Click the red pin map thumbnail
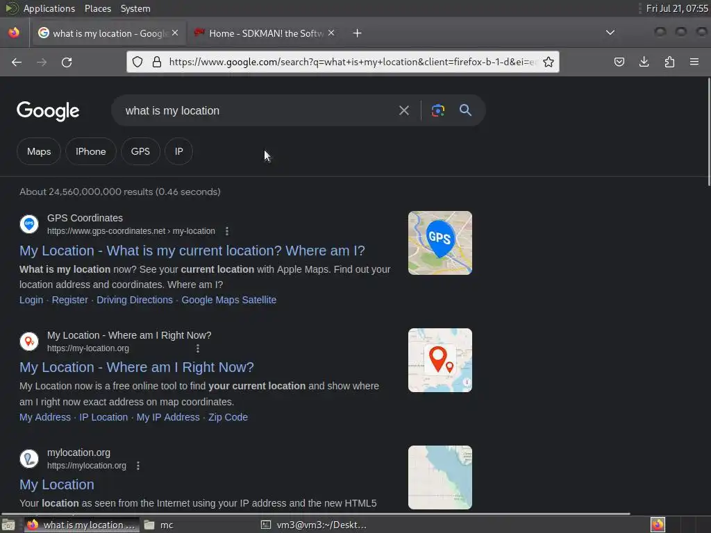Image resolution: width=711 pixels, height=533 pixels. [440, 360]
